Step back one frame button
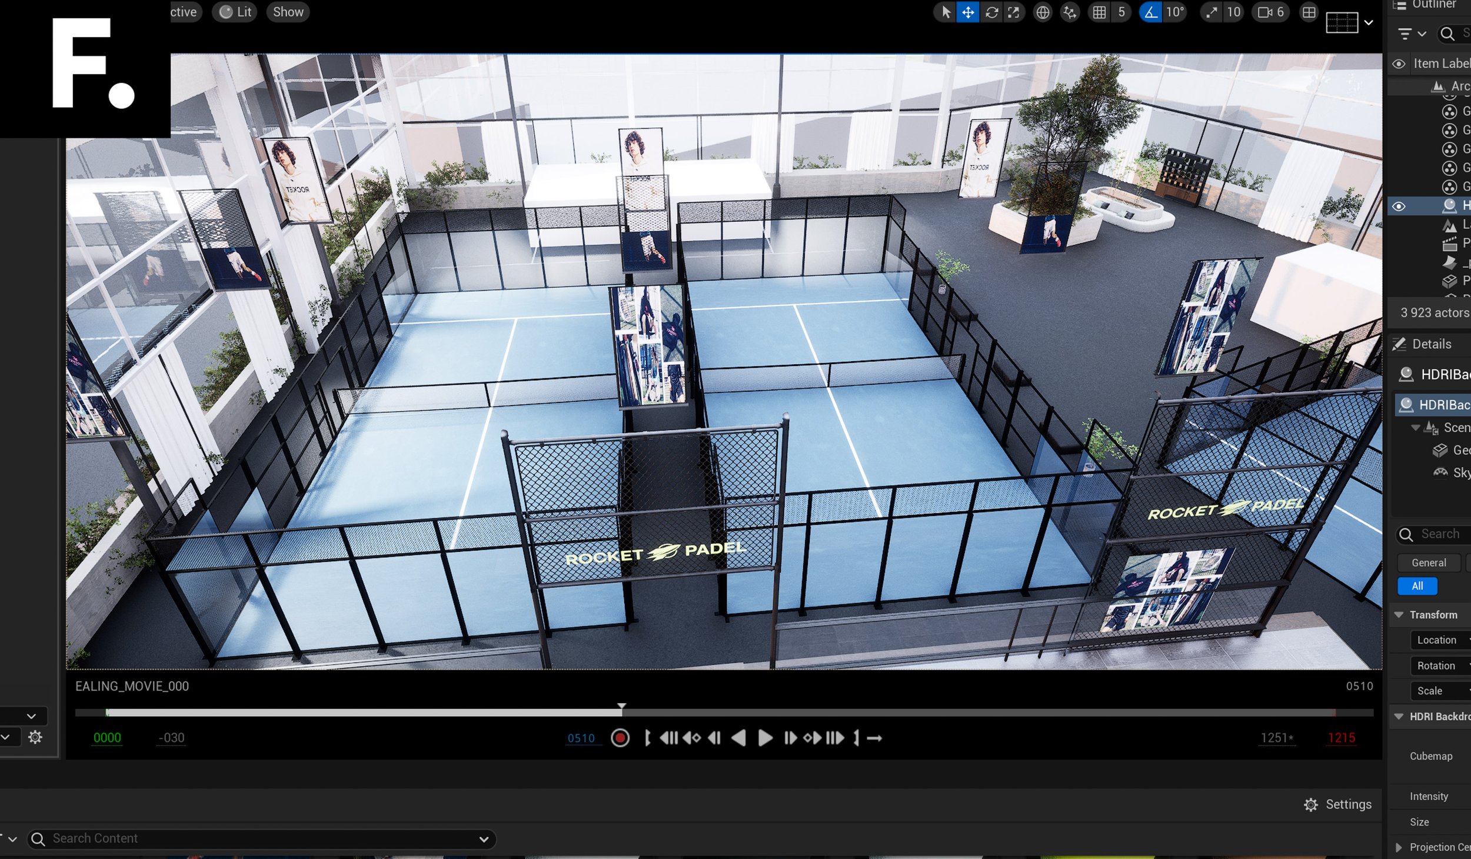The height and width of the screenshot is (859, 1471). pyautogui.click(x=714, y=738)
